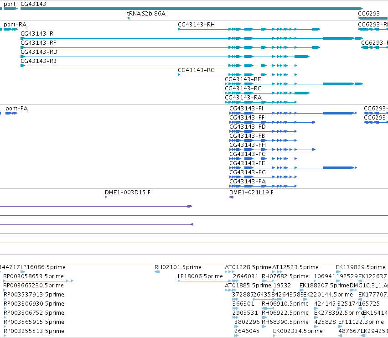Image resolution: width=388 pixels, height=338 pixels.
Task: Select the RP003058653.5prime EST label
Action: pyautogui.click(x=33, y=276)
